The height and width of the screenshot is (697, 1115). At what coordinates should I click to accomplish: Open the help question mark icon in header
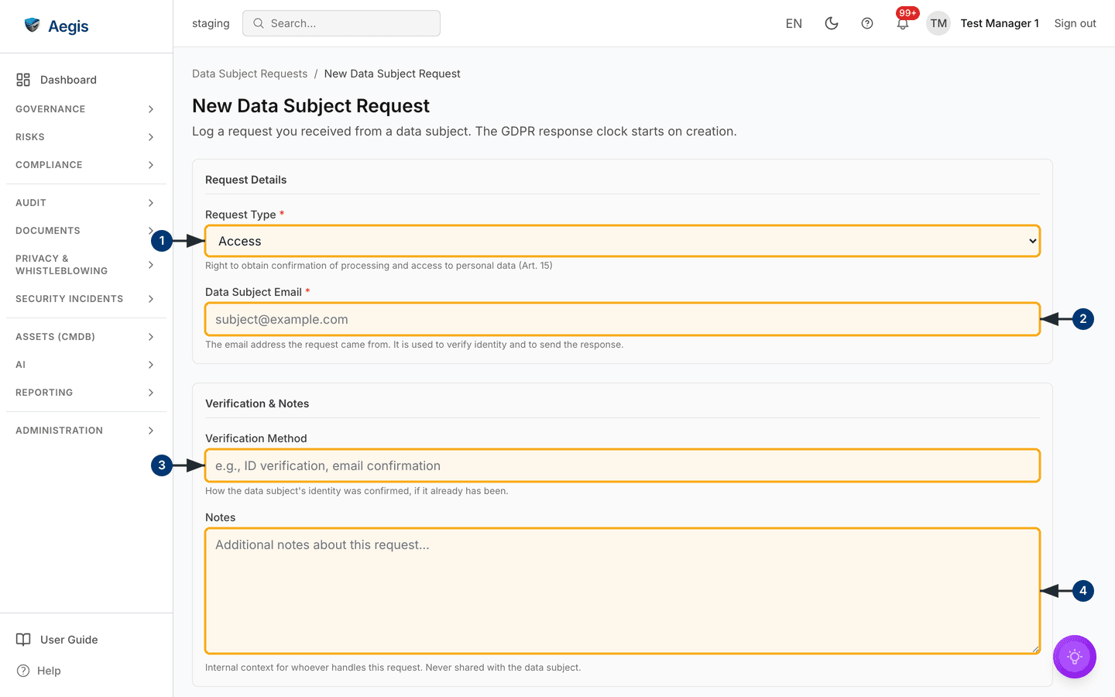point(867,23)
